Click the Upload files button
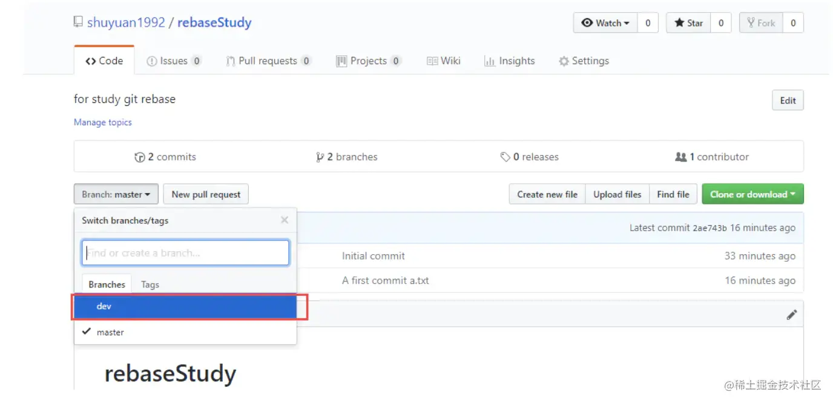This screenshot has height=403, width=833. [617, 194]
